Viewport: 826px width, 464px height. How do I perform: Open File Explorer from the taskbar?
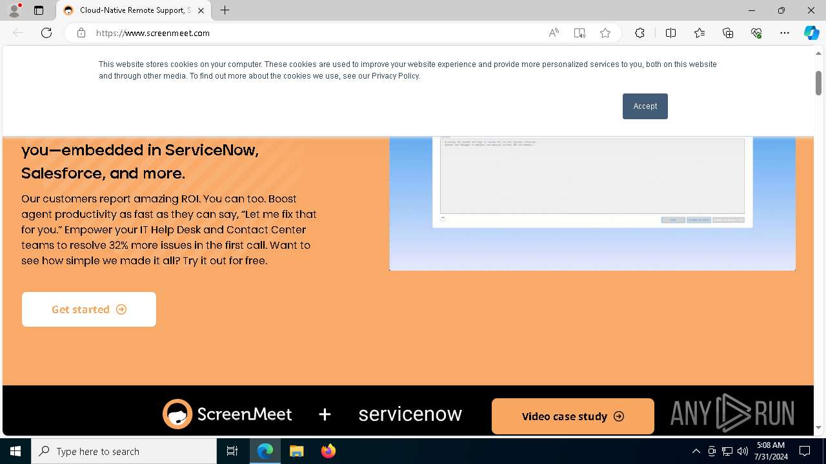[296, 451]
